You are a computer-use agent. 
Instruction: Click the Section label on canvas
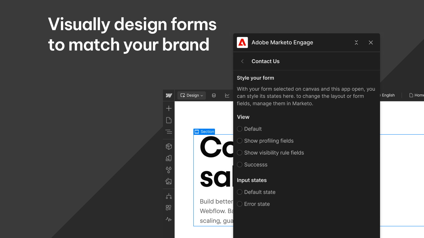(204, 131)
